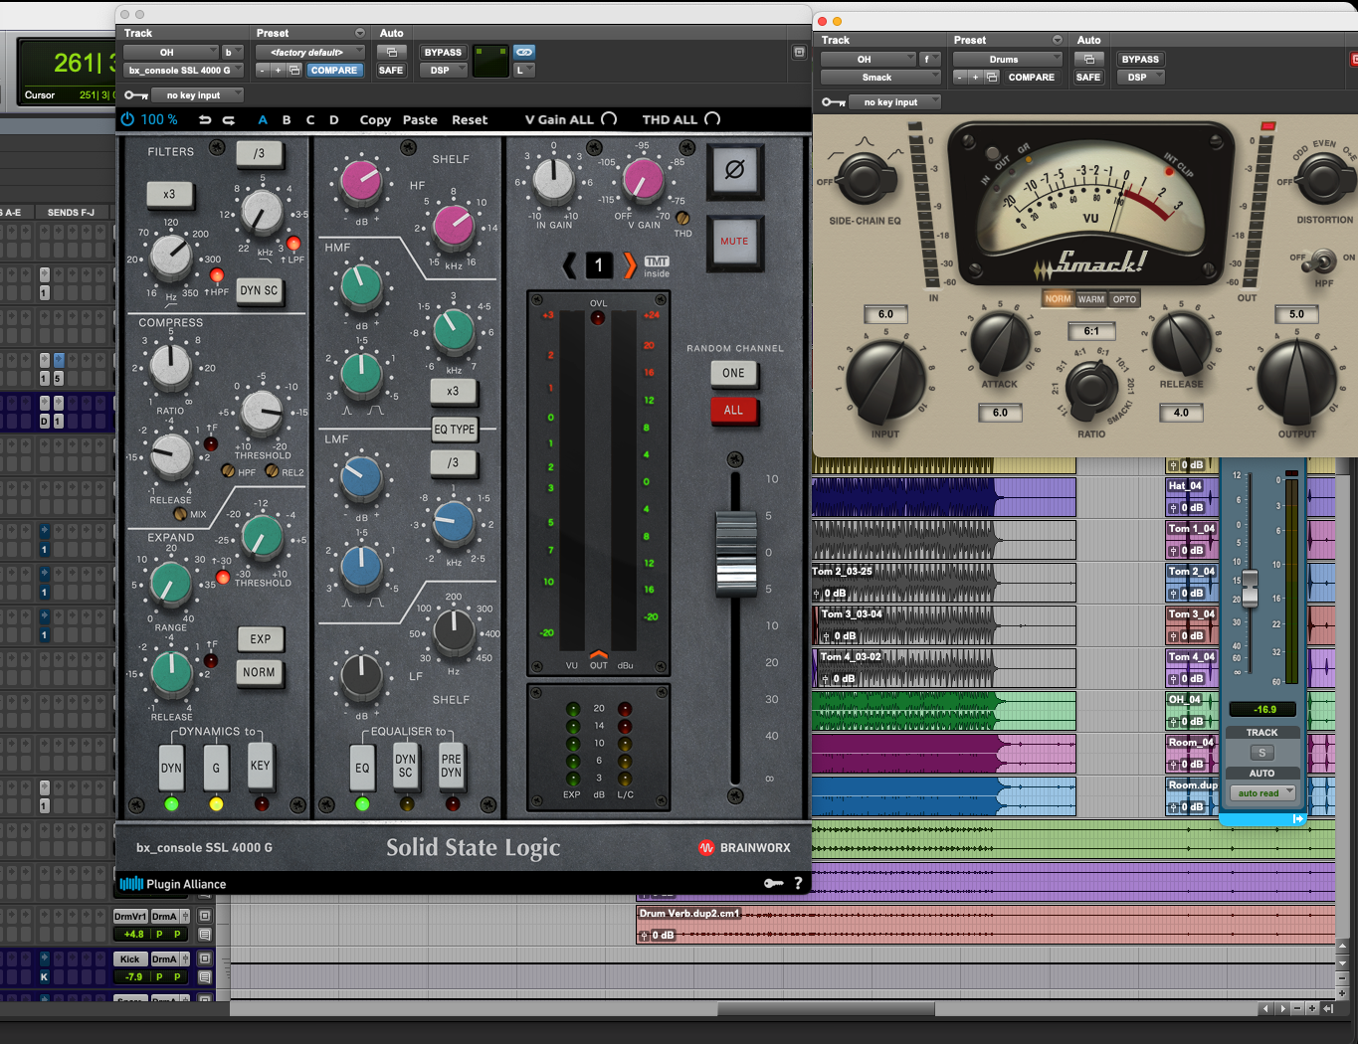Toggle the bx_console power on/off icon

click(x=127, y=119)
